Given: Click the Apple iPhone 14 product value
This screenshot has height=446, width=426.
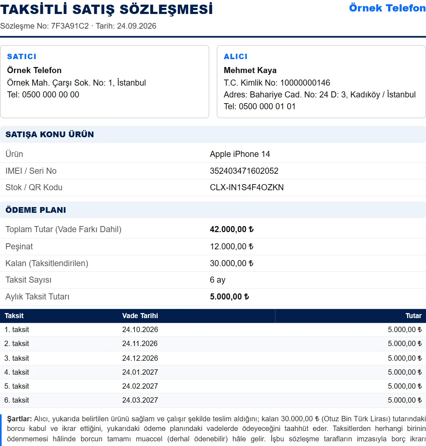Looking at the screenshot, I should click(240, 154).
